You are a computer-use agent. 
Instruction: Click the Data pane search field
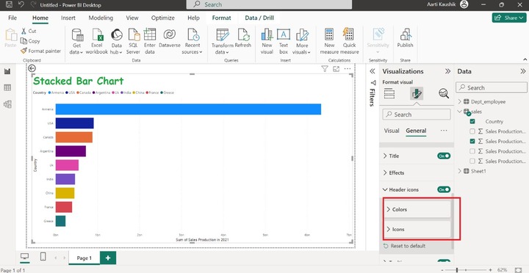(492, 87)
